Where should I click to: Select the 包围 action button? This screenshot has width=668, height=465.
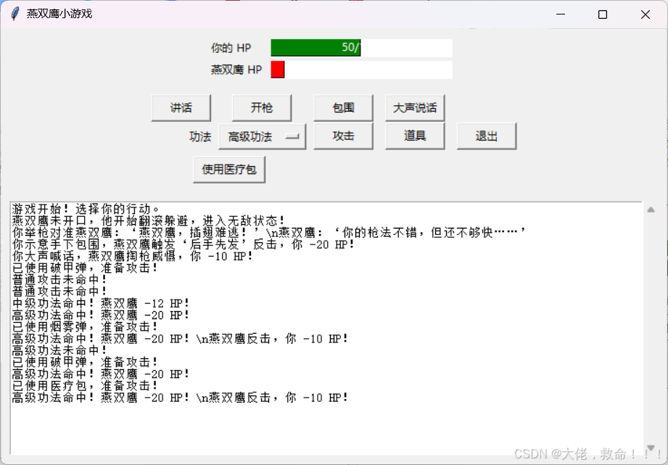pos(343,108)
